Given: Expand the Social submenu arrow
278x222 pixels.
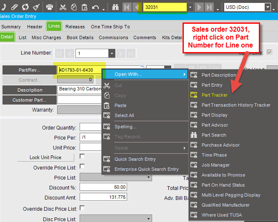Looking at the screenshot, I should (185, 148).
